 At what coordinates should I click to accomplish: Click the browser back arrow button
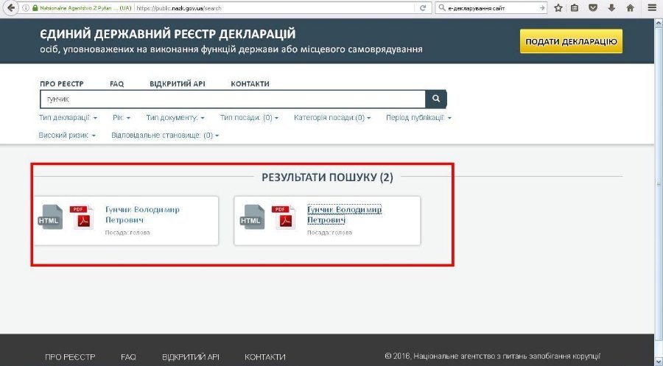[x=10, y=8]
